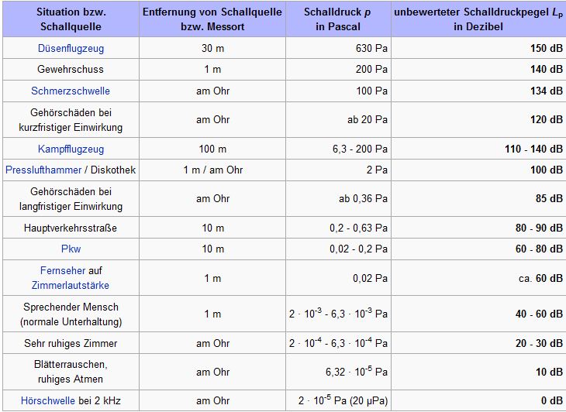Image resolution: width=566 pixels, height=412 pixels.
Task: Click the '2 · 10⁻⁵ Pa (20 µPa)' value
Action: (343, 400)
